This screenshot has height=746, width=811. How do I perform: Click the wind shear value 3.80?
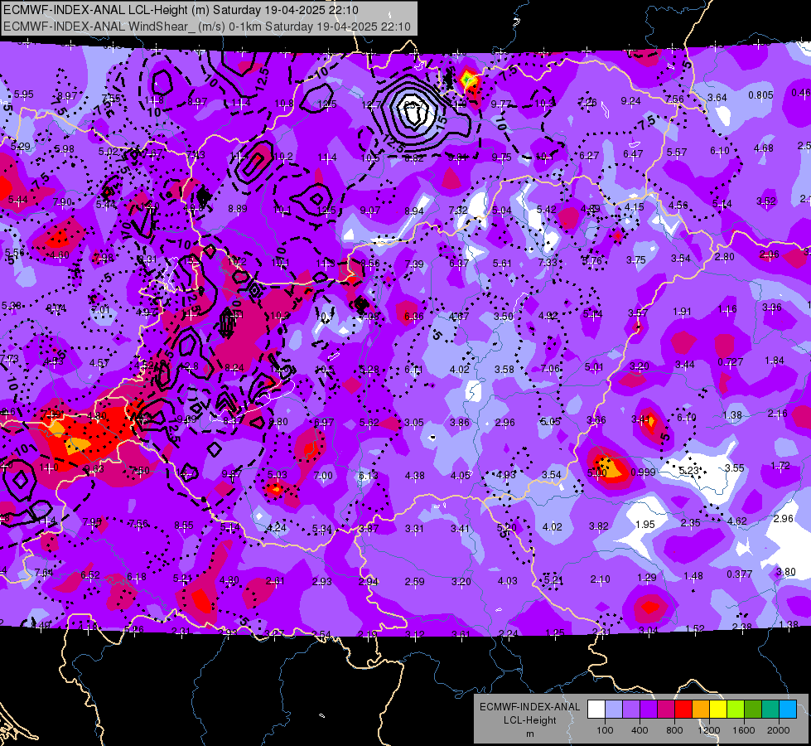(x=786, y=572)
